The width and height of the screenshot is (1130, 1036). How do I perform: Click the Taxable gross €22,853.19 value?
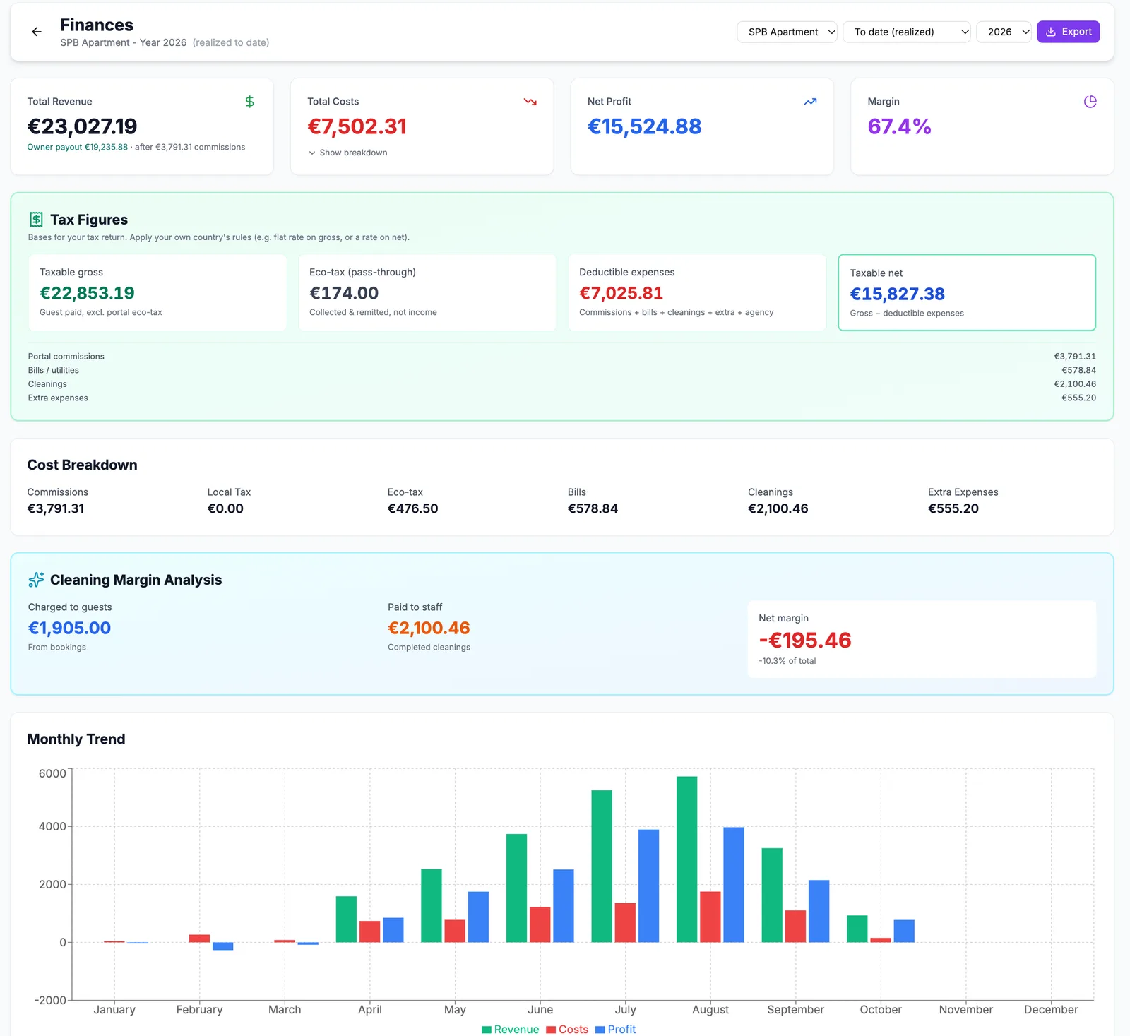coord(87,293)
